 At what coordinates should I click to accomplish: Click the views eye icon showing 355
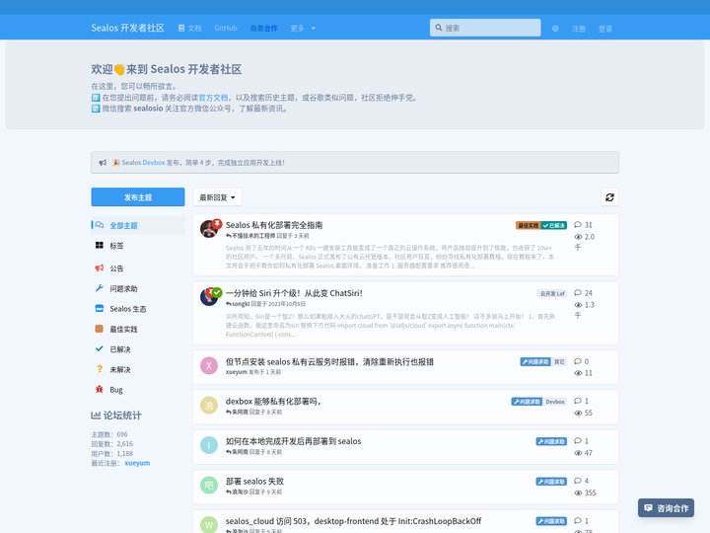578,494
